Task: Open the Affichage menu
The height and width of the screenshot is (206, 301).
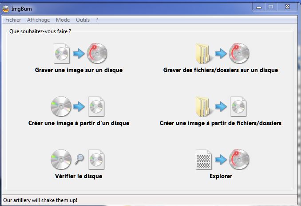Action: 38,20
